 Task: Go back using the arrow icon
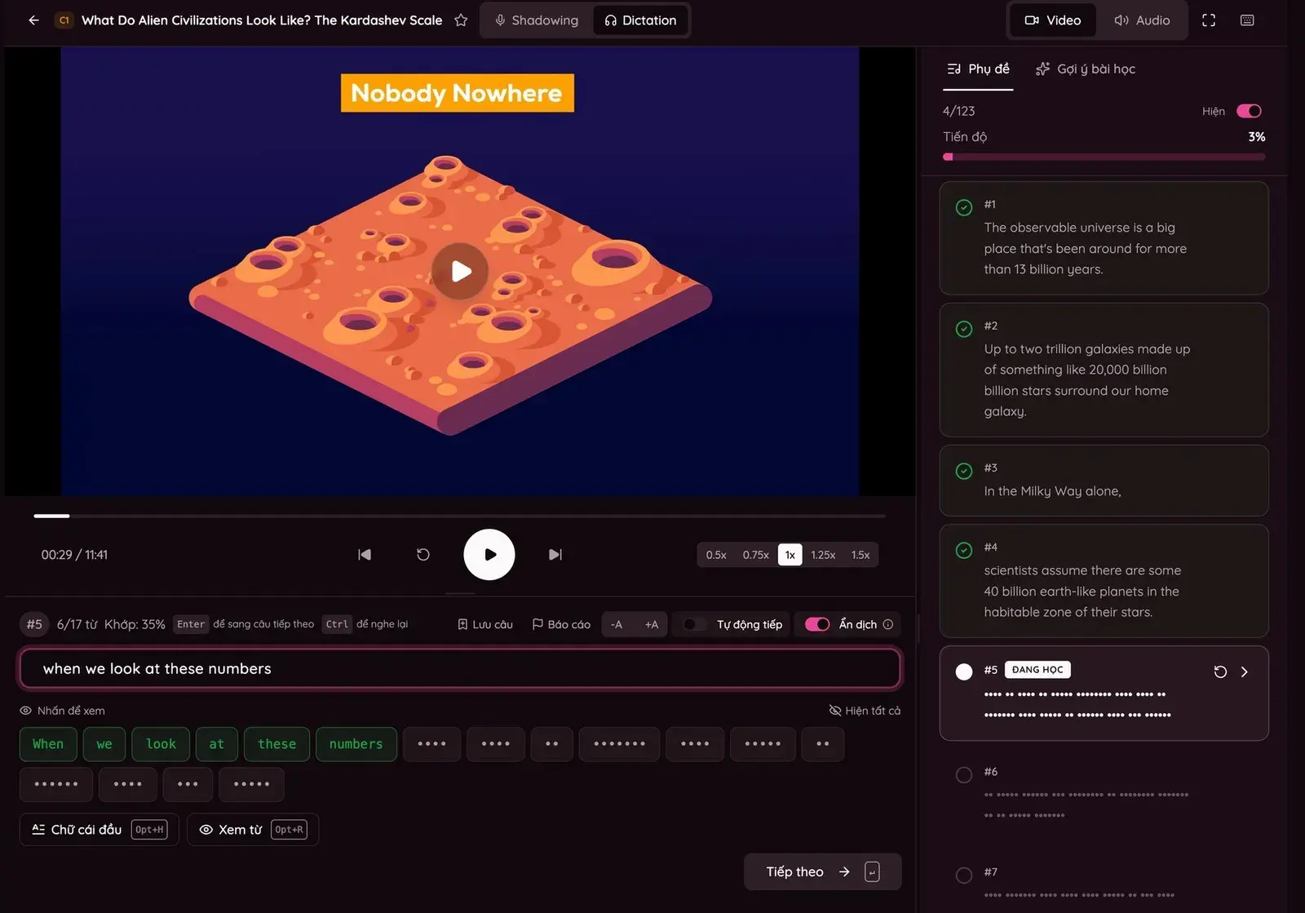pyautogui.click(x=33, y=20)
